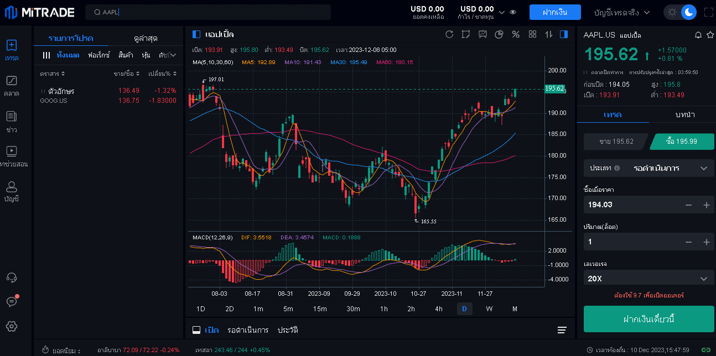Open the chart indicators presentation icon
Screen dimensions: 716x356
482,34
